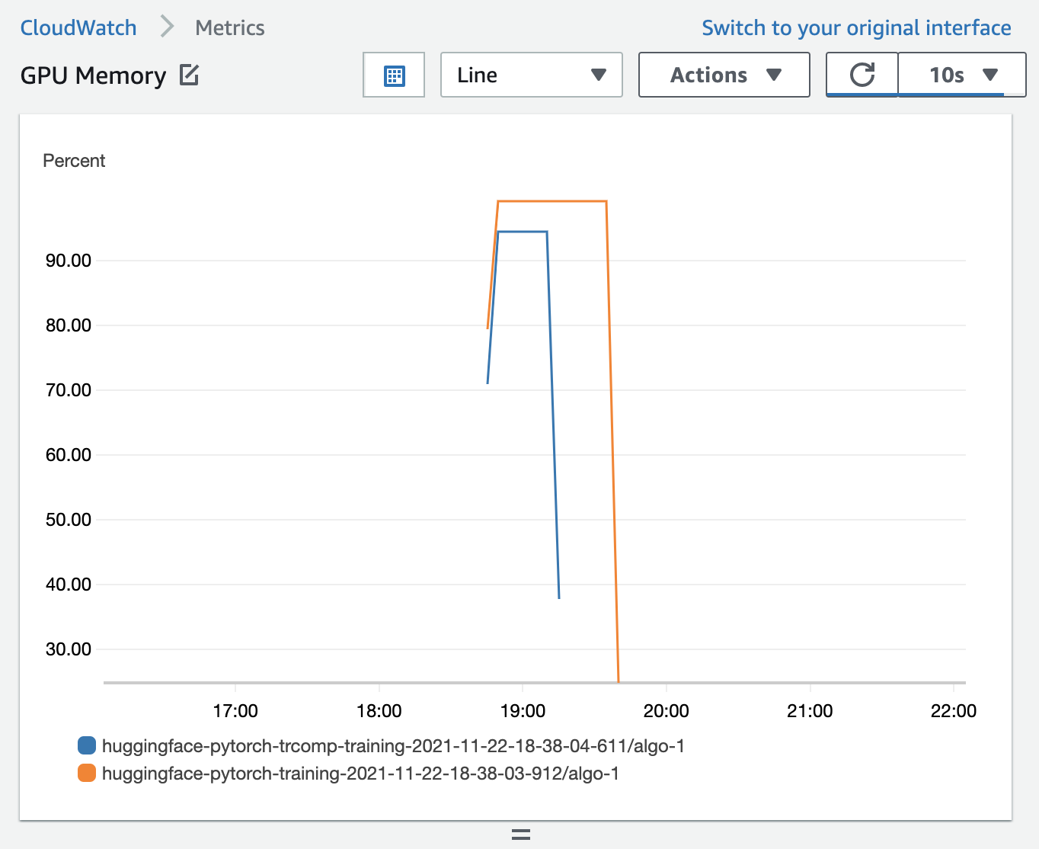Select the 19:00 time axis label

pyautogui.click(x=523, y=710)
